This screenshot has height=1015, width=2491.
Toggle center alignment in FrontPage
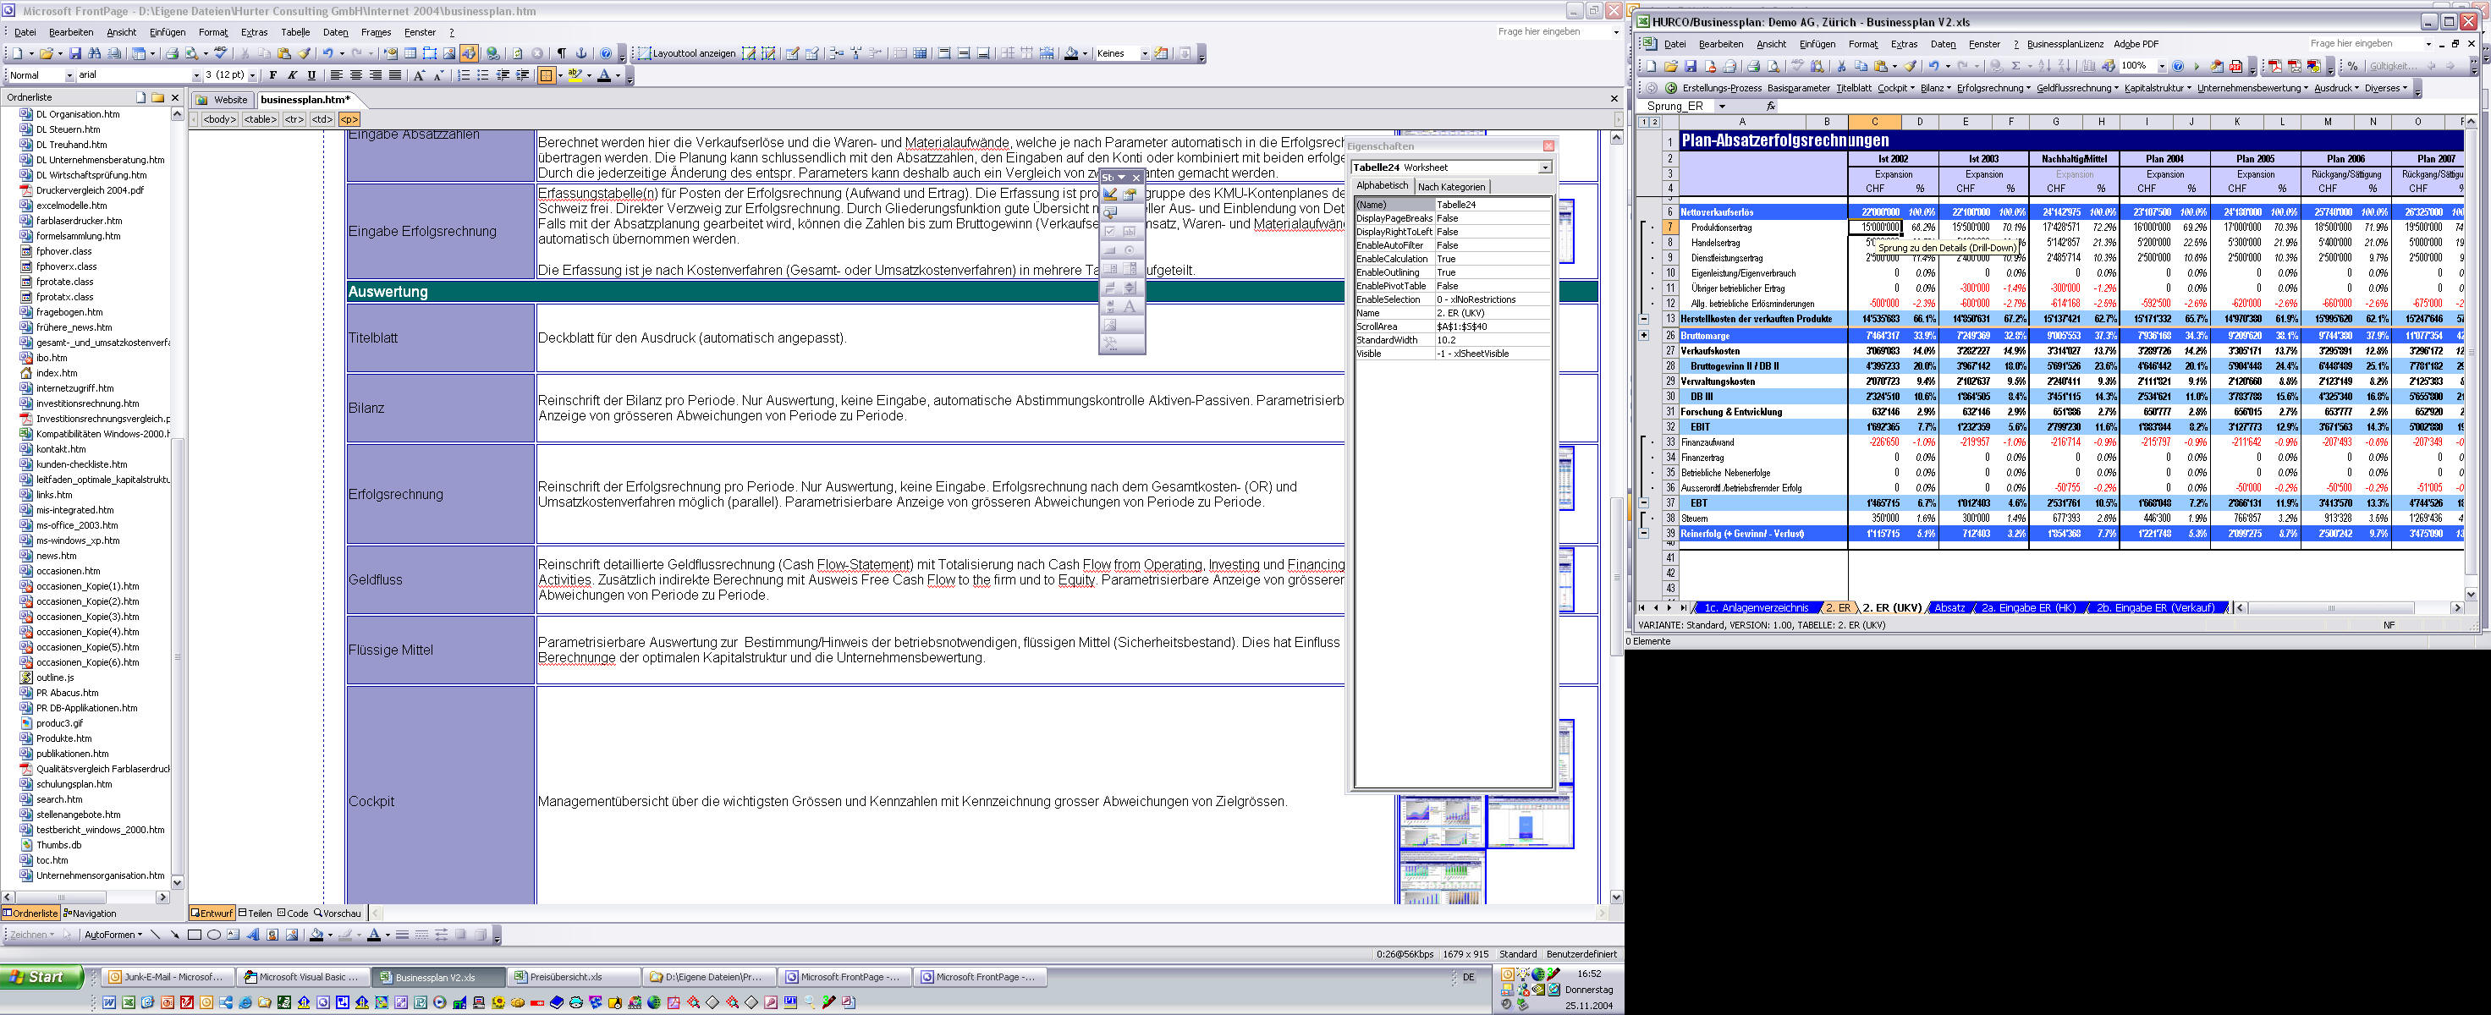point(356,75)
